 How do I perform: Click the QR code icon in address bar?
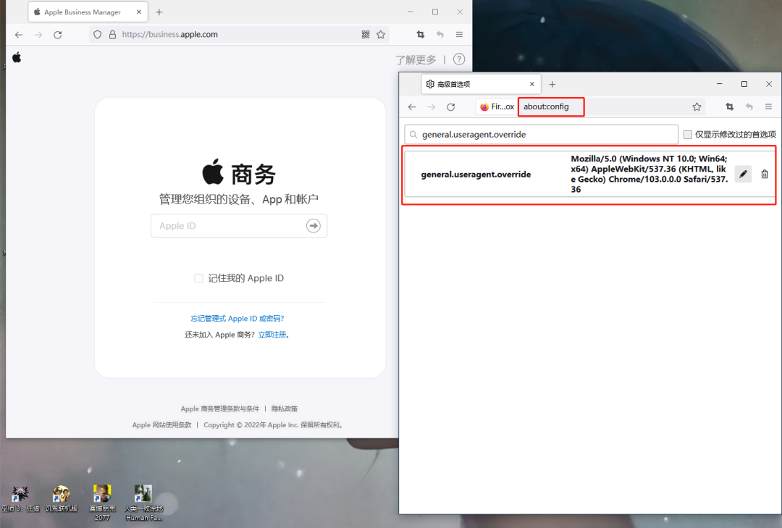[x=366, y=35]
